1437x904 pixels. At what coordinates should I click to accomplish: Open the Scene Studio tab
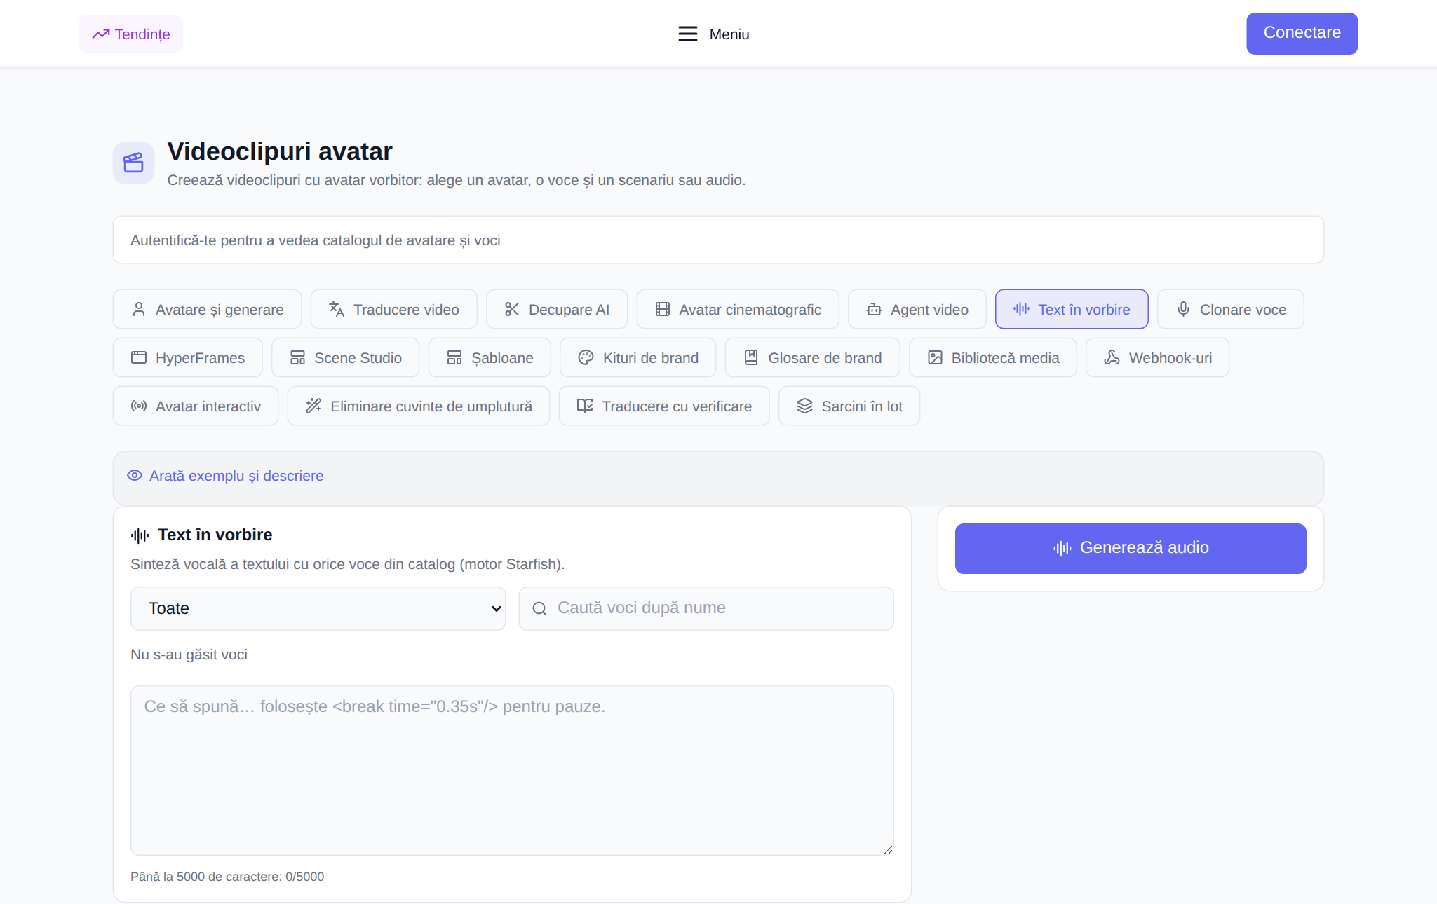tap(346, 357)
